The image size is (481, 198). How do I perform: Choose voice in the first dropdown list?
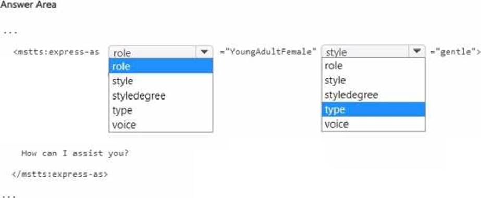[x=161, y=125]
